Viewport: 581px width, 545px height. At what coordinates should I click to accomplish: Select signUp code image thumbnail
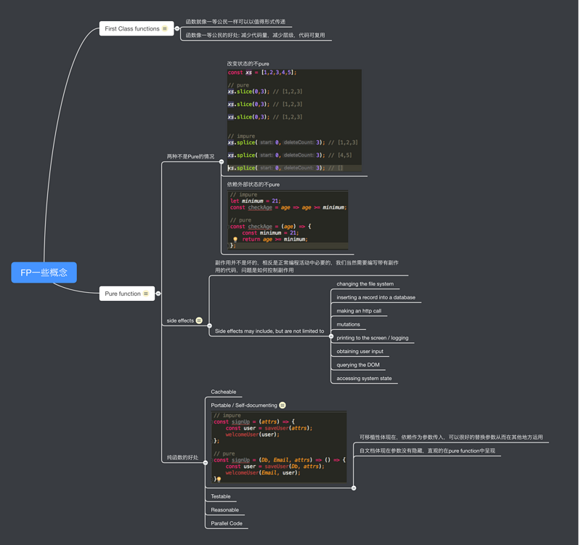click(279, 447)
